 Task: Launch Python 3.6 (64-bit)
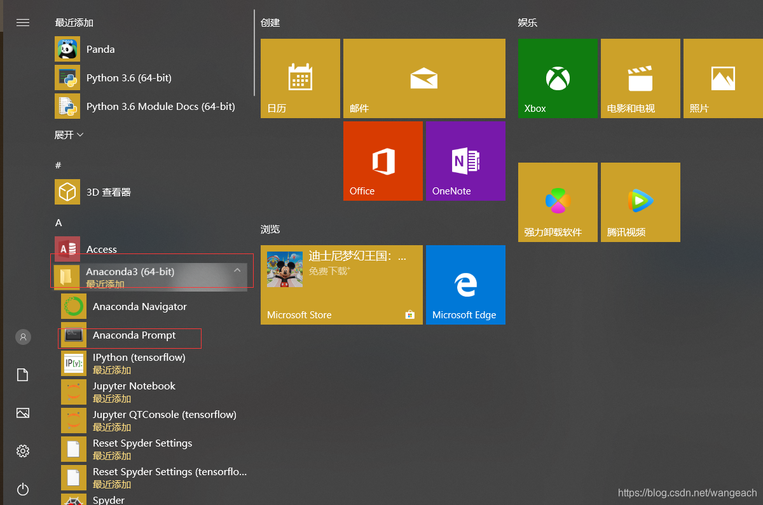[x=150, y=77]
